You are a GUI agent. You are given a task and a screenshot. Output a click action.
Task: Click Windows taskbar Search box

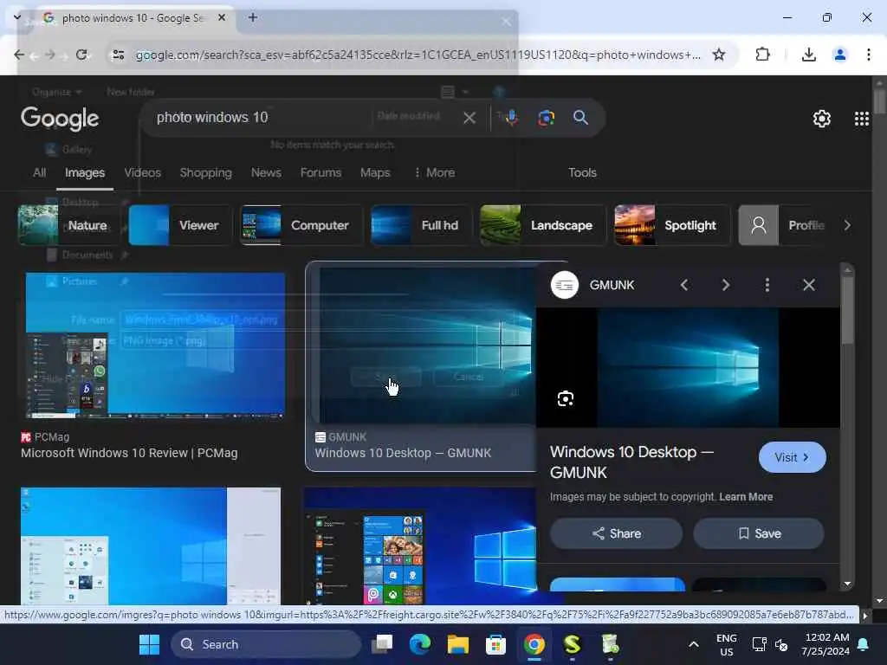coord(266,644)
